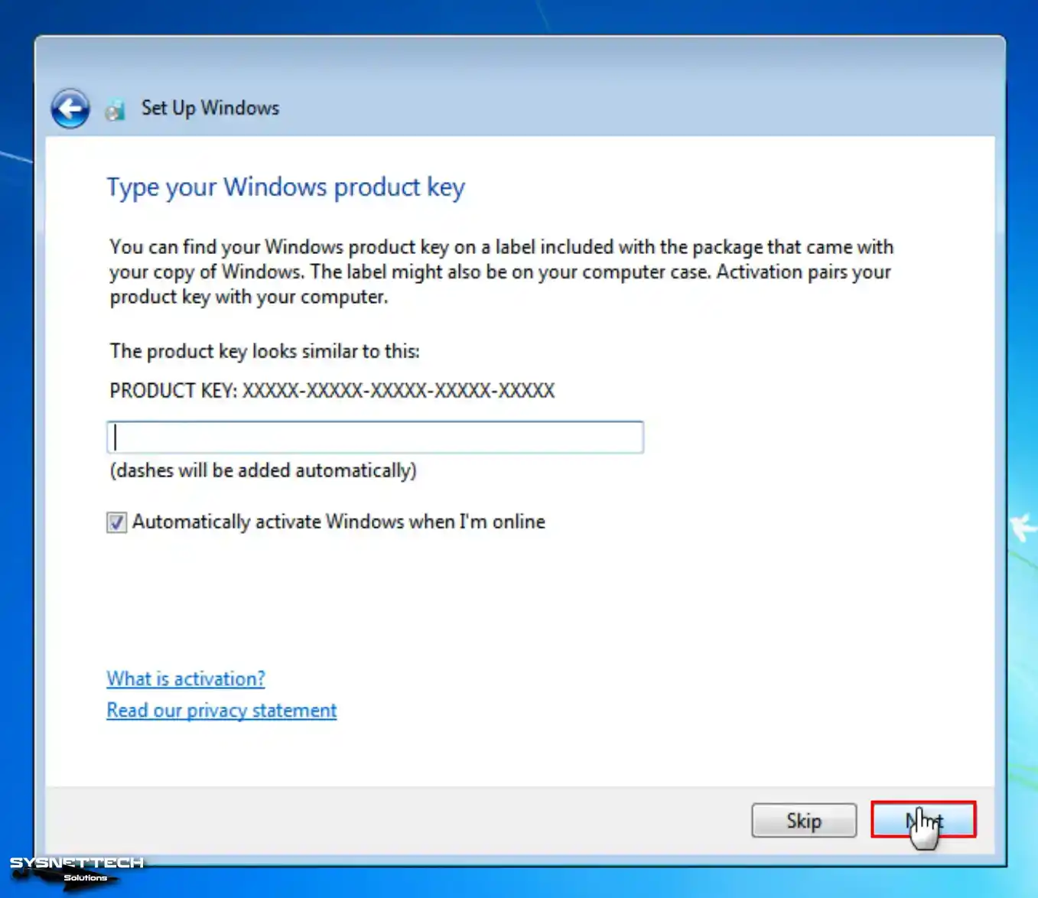Open the What is activation? link
The width and height of the screenshot is (1038, 898).
(186, 678)
